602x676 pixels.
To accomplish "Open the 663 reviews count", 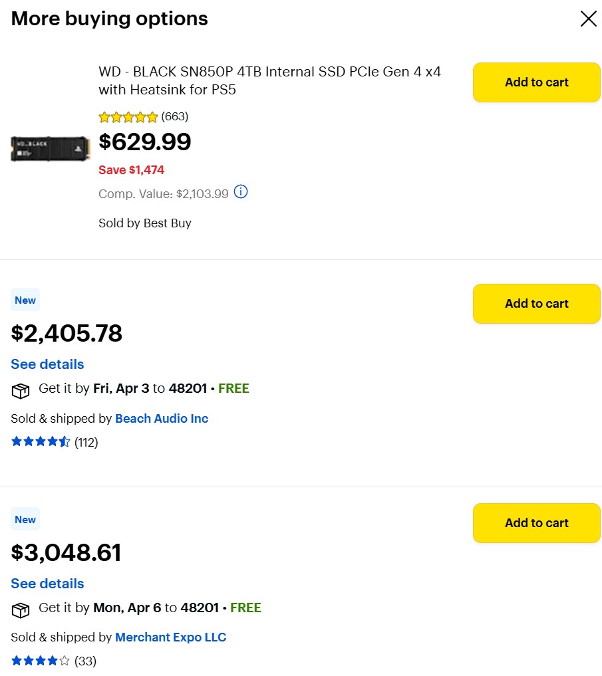I will 175,117.
